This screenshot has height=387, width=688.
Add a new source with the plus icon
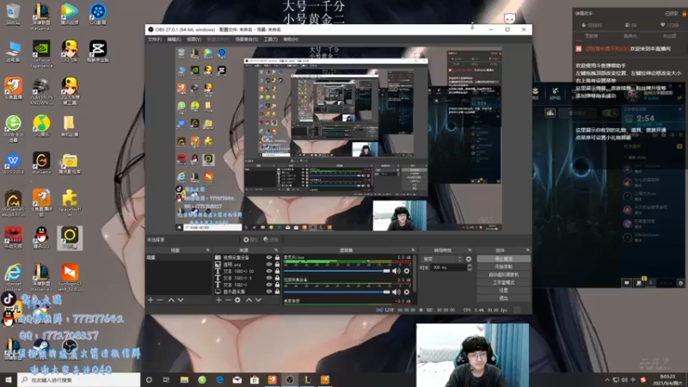point(219,300)
